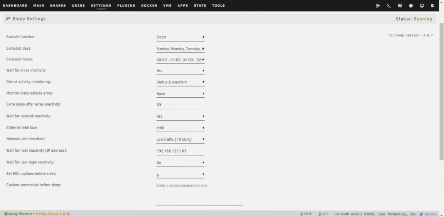Open the Excluded hours dropdown
444x217 pixels.
click(x=180, y=60)
